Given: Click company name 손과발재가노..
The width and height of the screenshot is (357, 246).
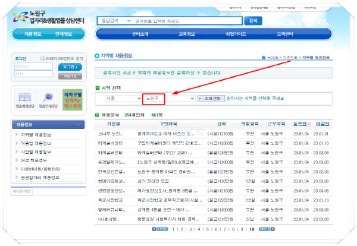Looking at the screenshot, I should 112,162.
